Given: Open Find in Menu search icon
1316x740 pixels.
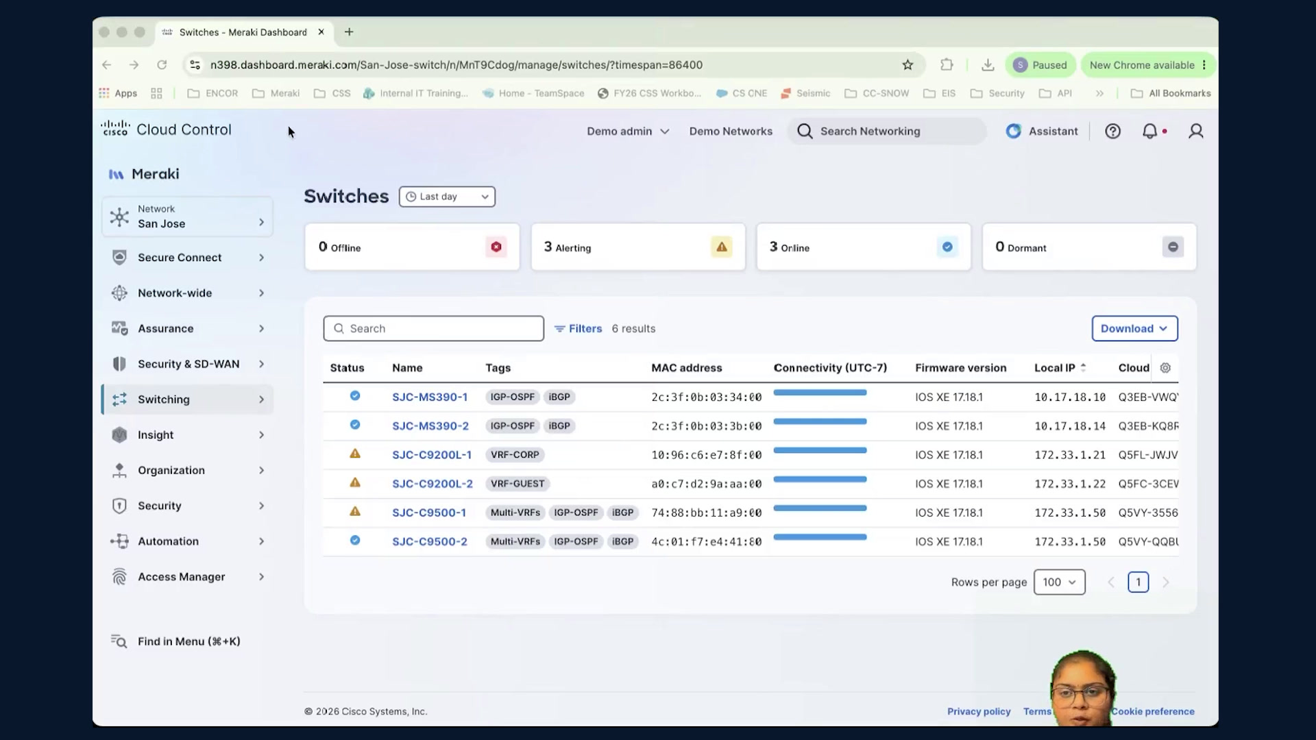Looking at the screenshot, I should click(119, 641).
